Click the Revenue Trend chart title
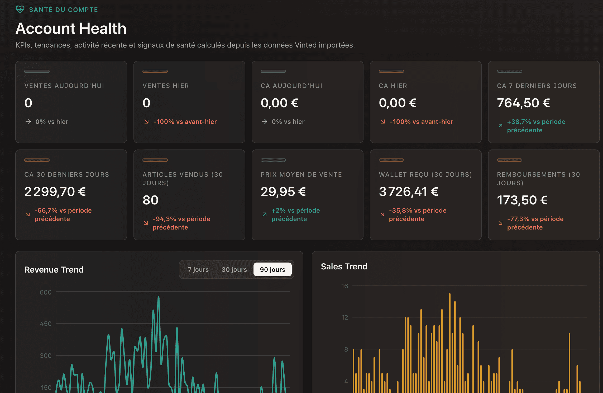603x393 pixels. 54,270
